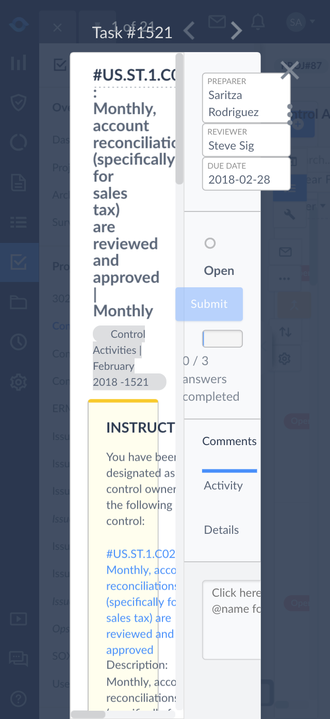Go to the next task arrow
This screenshot has height=719, width=330.
pos(236,31)
